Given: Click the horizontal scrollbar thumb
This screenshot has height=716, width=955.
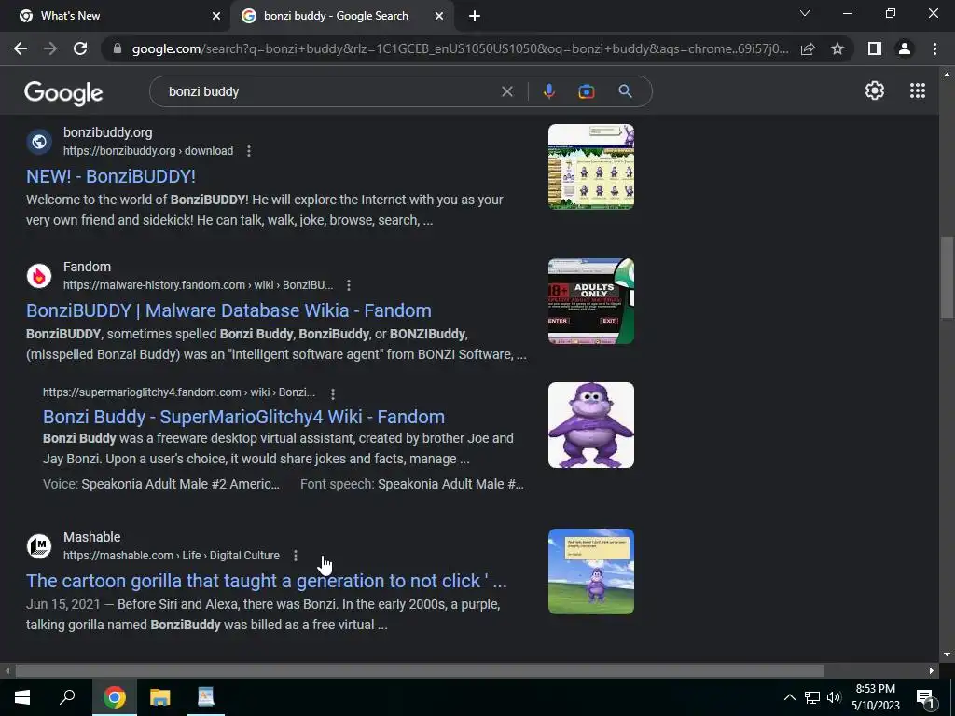Looking at the screenshot, I should click(x=420, y=671).
